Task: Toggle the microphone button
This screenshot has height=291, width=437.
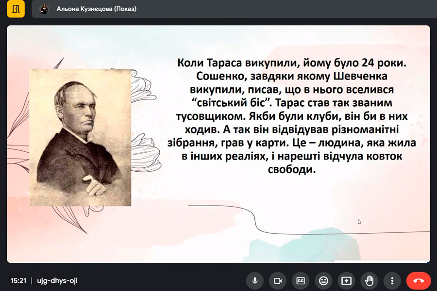Action: click(255, 281)
